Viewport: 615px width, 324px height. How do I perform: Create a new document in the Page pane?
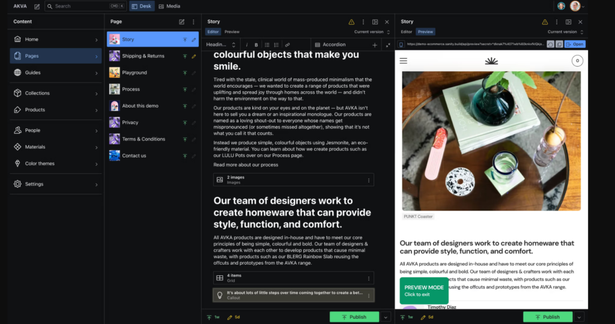(181, 22)
